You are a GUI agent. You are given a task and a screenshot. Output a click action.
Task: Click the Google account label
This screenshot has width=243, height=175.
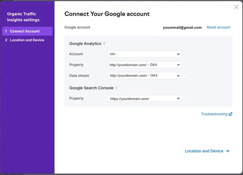[x=77, y=27]
